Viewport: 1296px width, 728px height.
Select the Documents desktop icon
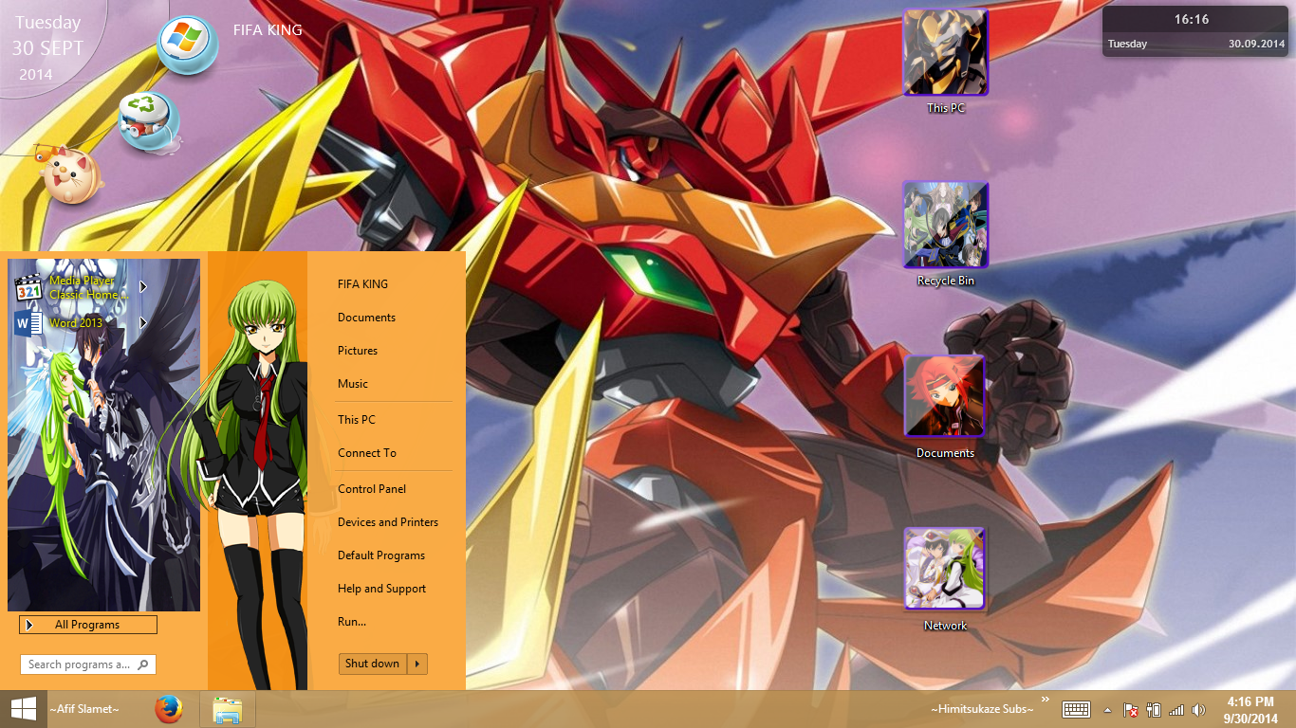tap(946, 407)
